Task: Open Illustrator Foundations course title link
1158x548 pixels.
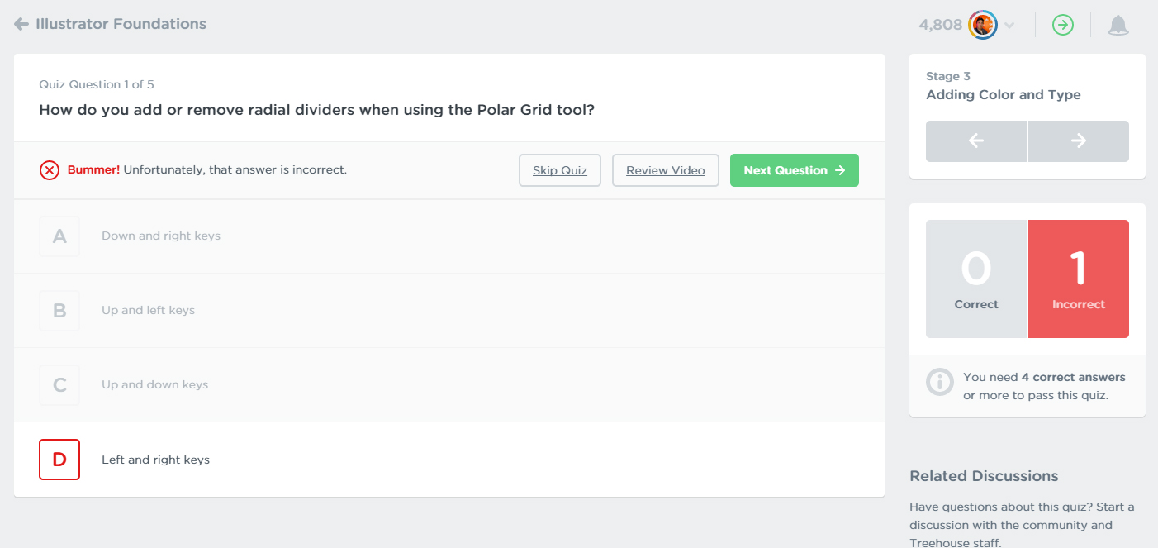Action: tap(121, 24)
